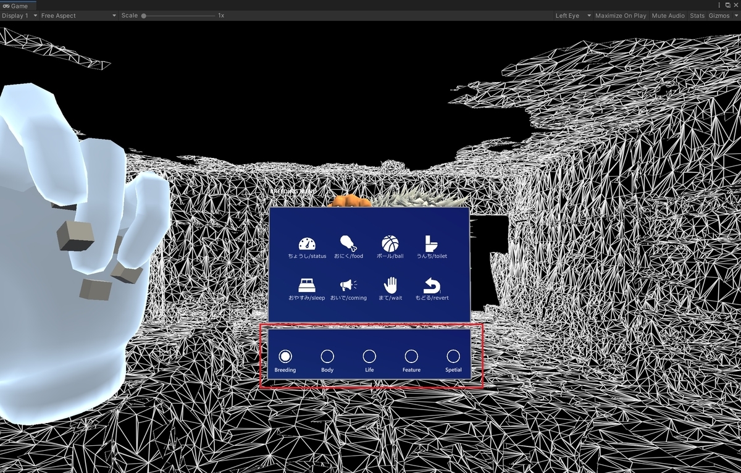
Task: Select the Spetial radio button
Action: [x=453, y=356]
